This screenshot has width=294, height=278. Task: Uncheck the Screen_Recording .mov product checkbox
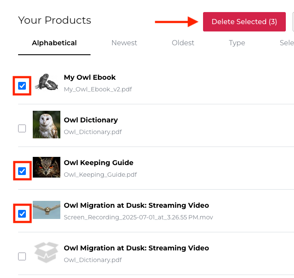click(x=22, y=214)
